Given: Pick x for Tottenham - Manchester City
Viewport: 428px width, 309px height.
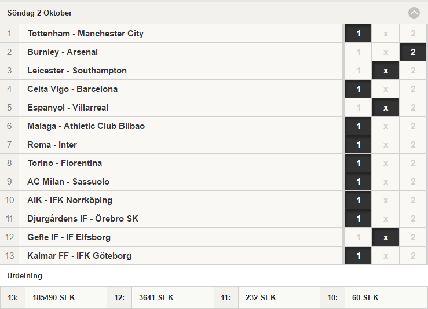Looking at the screenshot, I should (x=385, y=34).
